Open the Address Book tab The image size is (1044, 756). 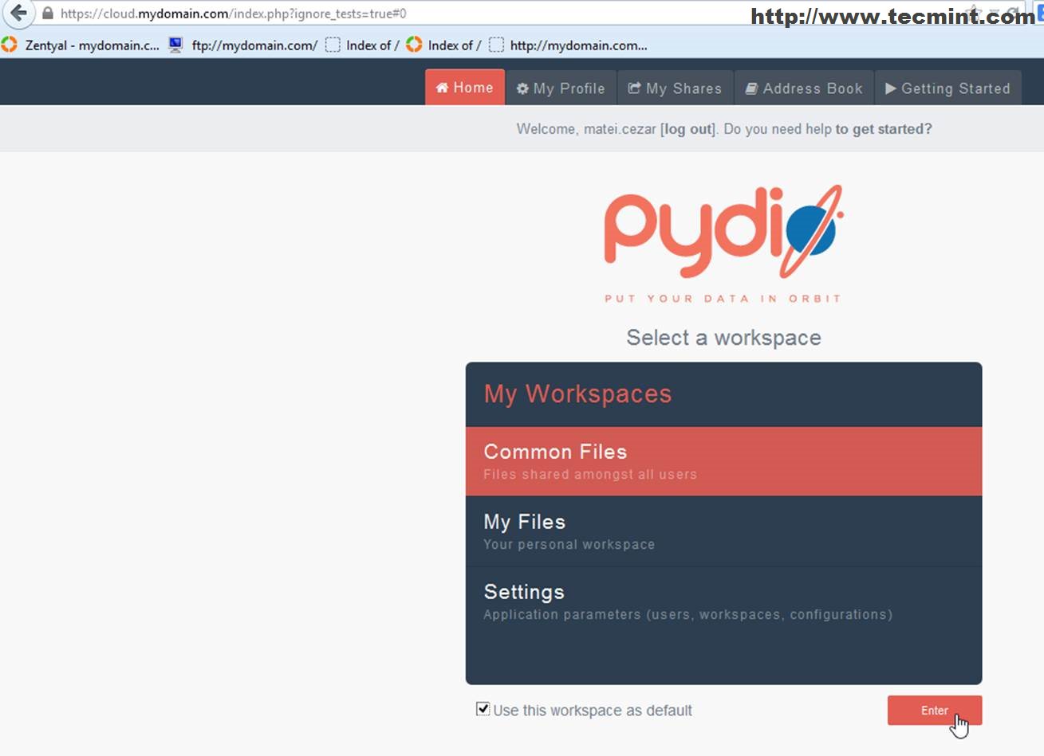point(804,88)
